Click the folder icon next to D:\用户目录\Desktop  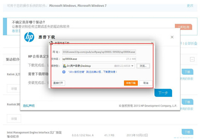(65, 66)
